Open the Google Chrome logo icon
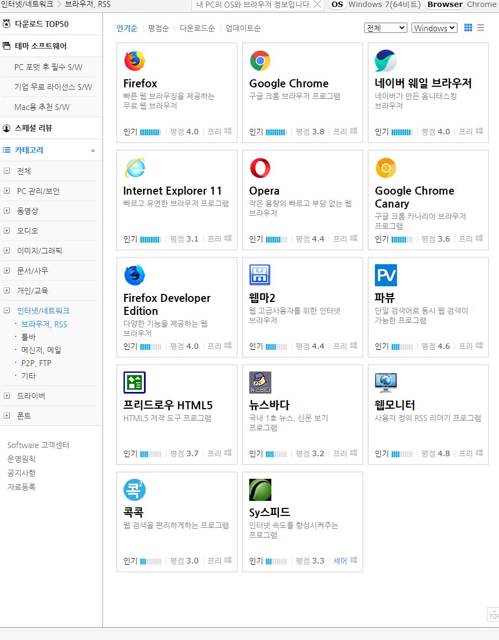Screen dimensions: 499x640 pos(260,61)
